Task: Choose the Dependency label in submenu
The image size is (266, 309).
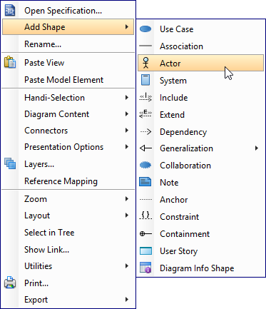Action: (183, 132)
